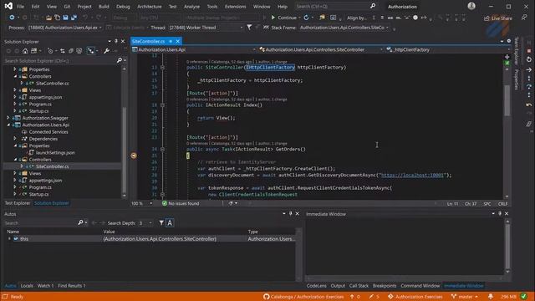The height and width of the screenshot is (301, 535).
Task: Click the split editor plus icon
Action: (x=507, y=57)
